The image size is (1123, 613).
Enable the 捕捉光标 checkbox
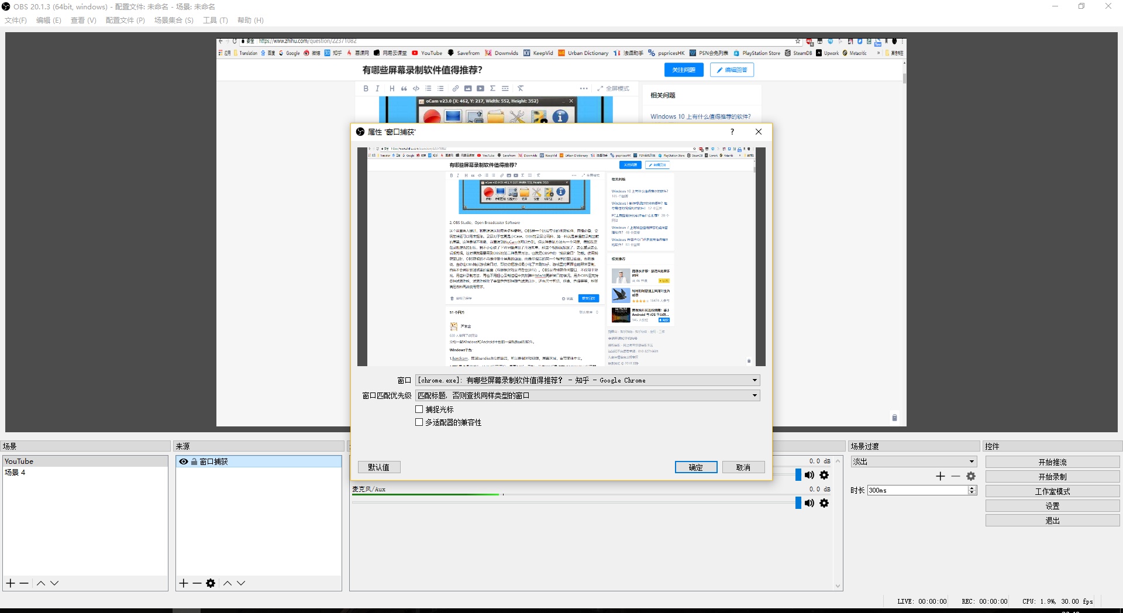point(419,409)
